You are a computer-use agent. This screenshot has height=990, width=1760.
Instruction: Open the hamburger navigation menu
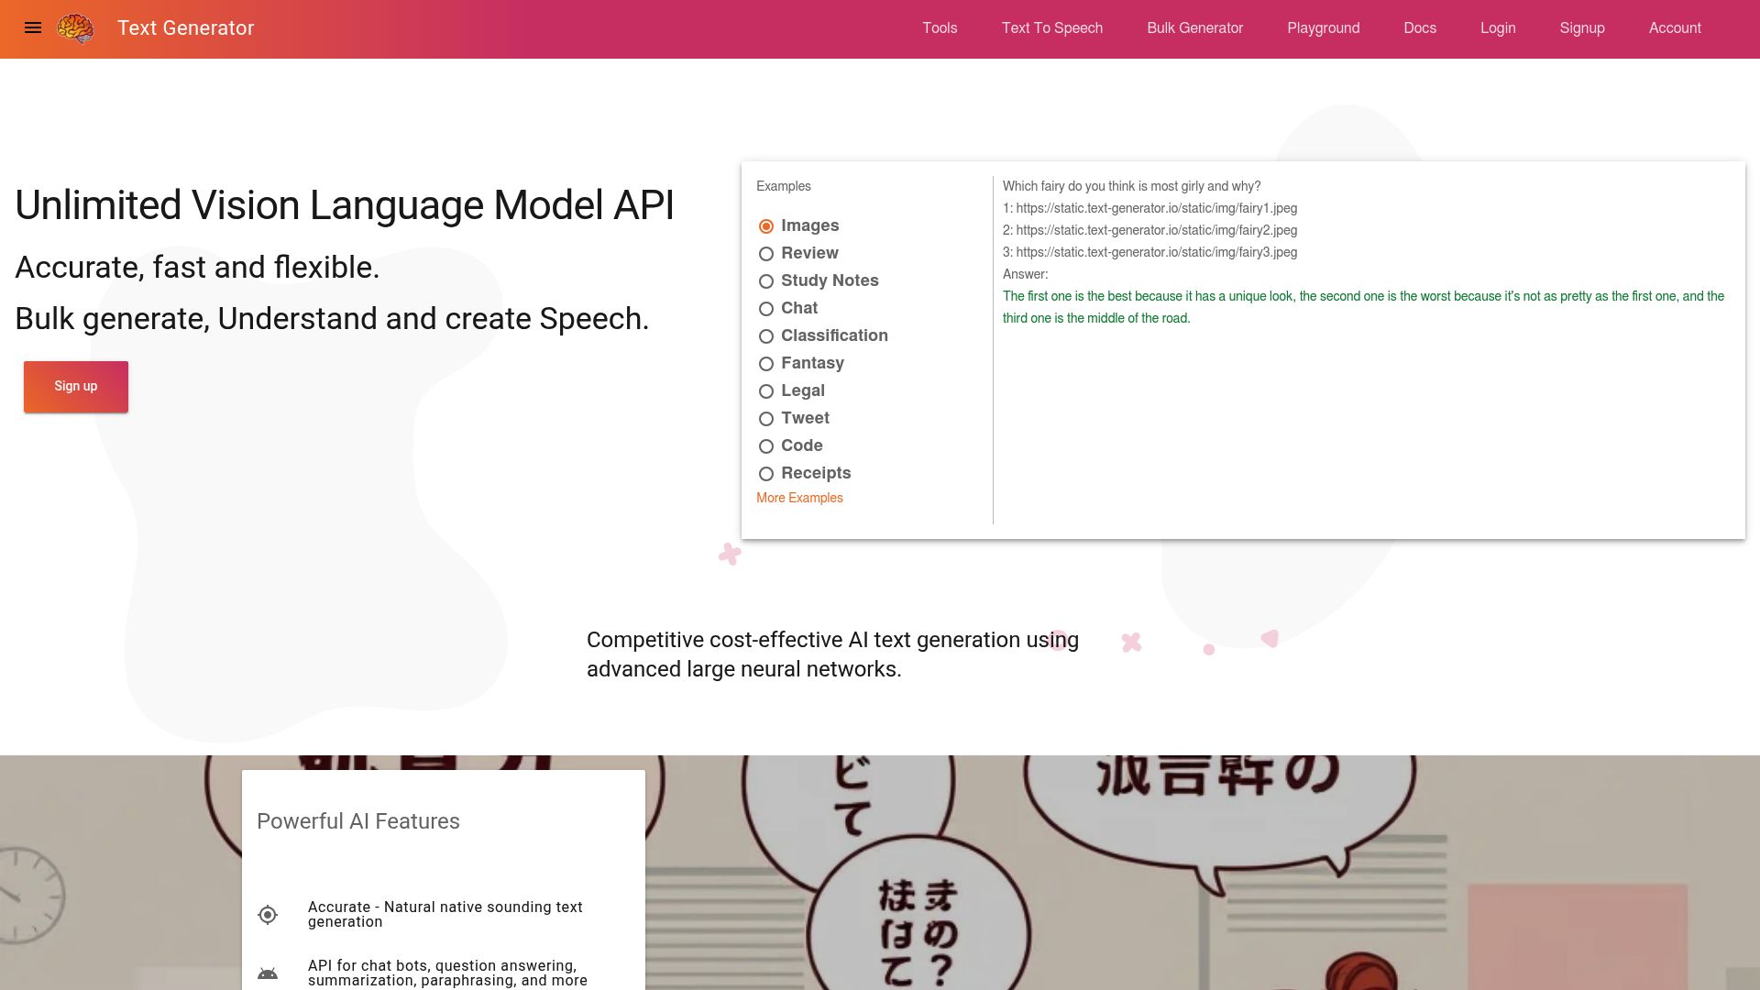pos(34,28)
